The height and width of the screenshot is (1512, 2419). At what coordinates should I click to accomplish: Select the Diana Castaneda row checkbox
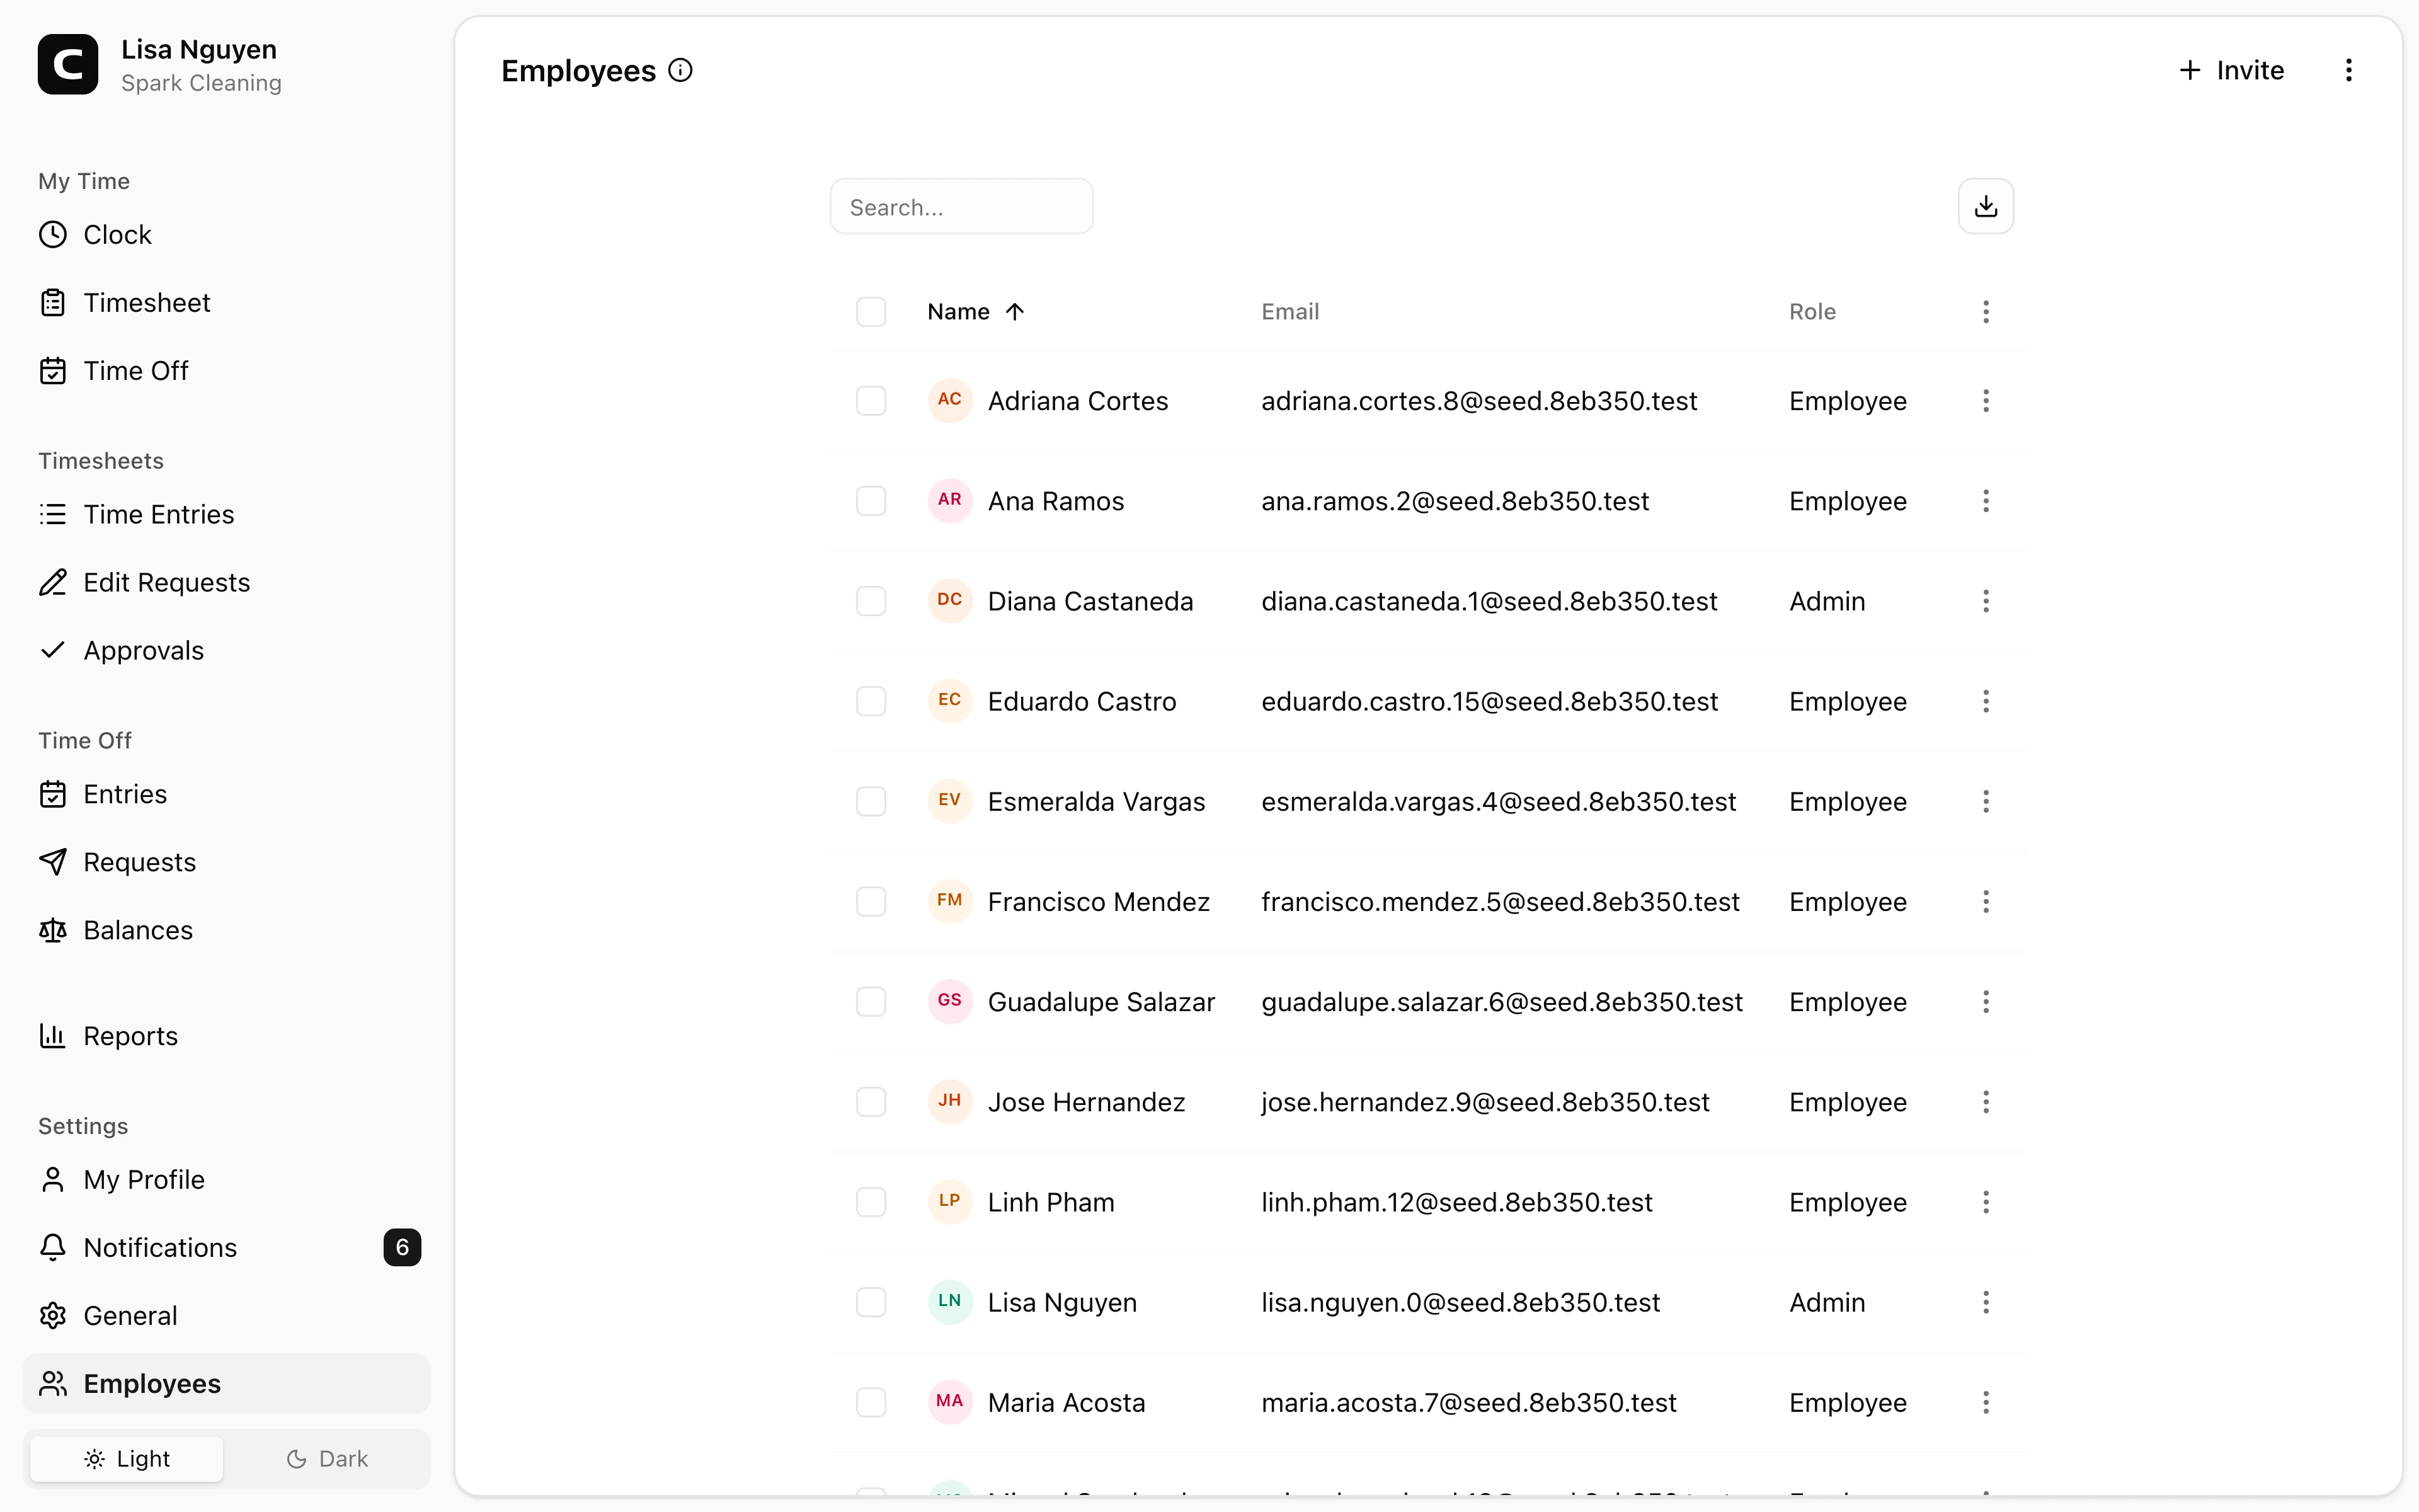[x=871, y=601]
